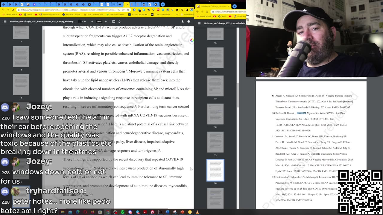383x215 pixels.
Task: Open the Extensions puzzle-piece menu
Action: [177, 10]
